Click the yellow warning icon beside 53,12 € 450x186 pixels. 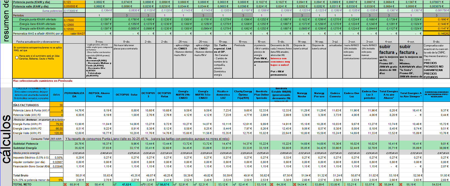pyautogui.click(x=215, y=184)
